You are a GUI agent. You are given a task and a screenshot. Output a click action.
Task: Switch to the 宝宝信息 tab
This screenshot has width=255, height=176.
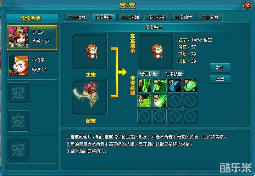pyautogui.click(x=77, y=17)
